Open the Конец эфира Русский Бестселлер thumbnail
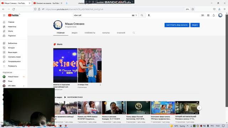This screenshot has width=228, height=128. pos(139,108)
